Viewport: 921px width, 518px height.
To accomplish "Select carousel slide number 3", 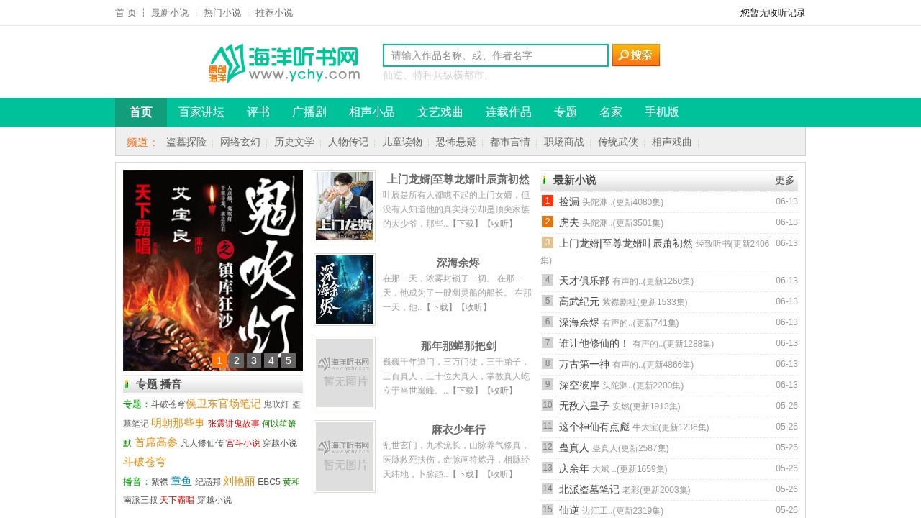I will 253,360.
